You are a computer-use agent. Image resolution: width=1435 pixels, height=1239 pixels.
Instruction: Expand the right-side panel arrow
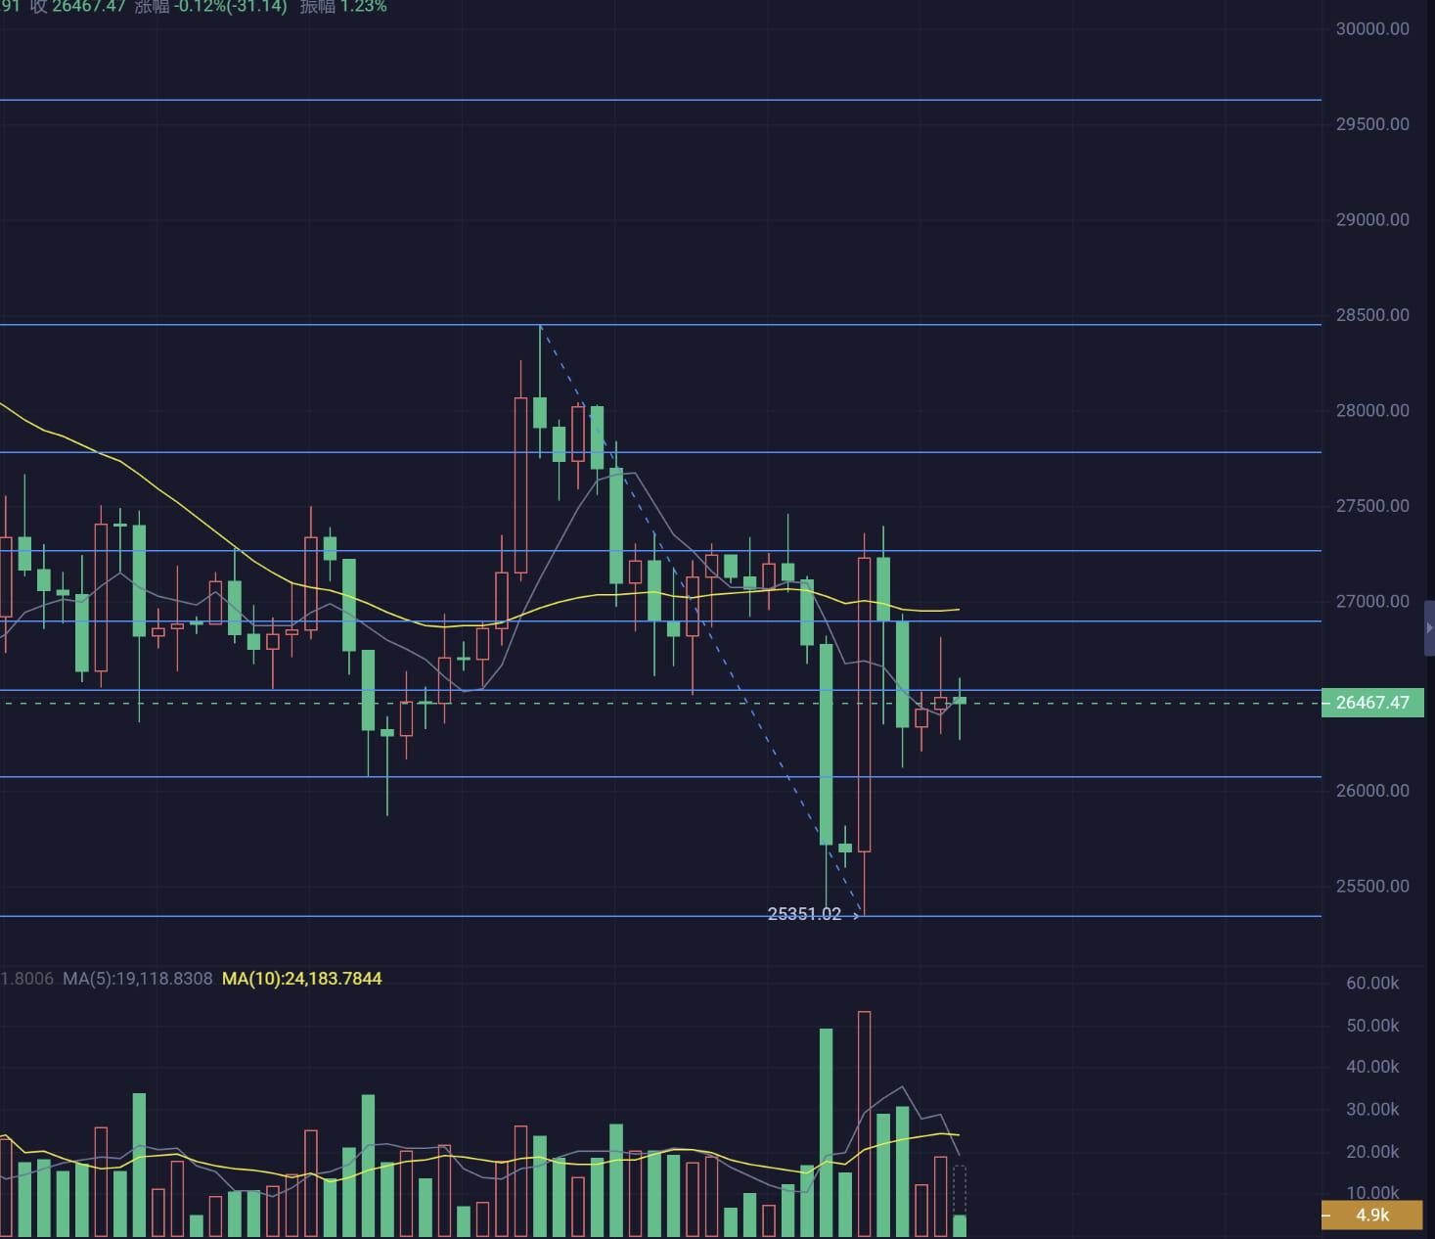pyautogui.click(x=1427, y=626)
